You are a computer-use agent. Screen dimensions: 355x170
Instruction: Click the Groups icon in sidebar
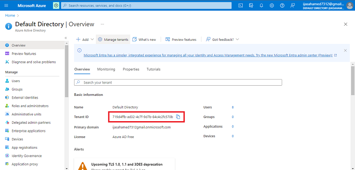(x=7, y=89)
